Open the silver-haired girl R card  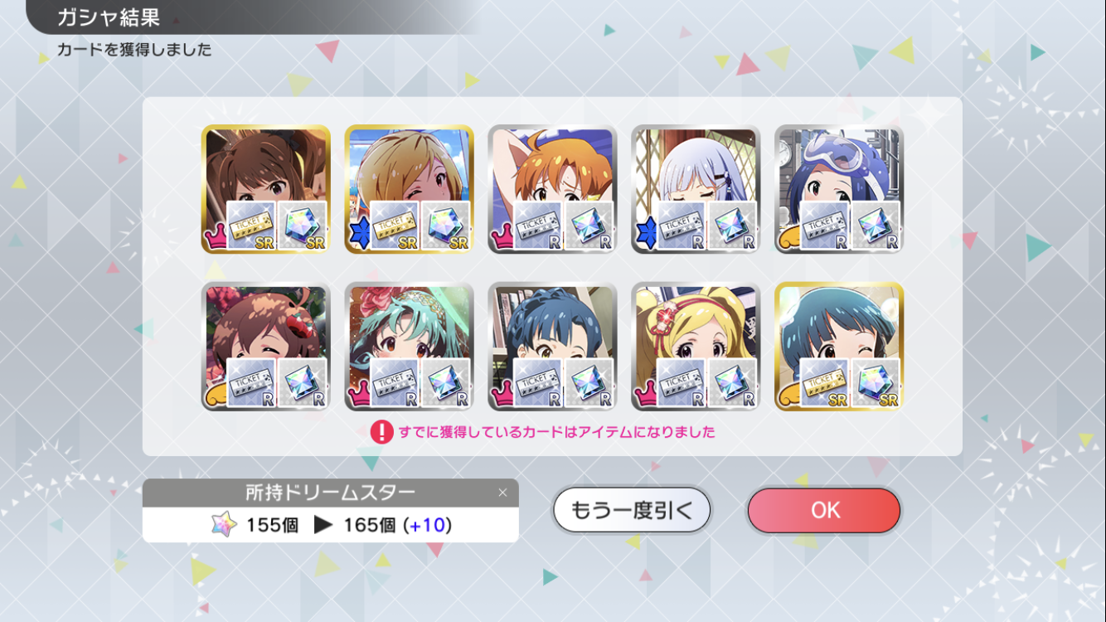(696, 189)
